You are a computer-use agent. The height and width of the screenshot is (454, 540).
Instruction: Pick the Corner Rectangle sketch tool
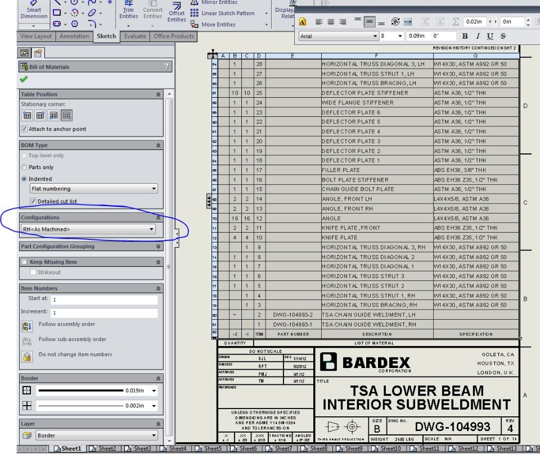pyautogui.click(x=57, y=13)
